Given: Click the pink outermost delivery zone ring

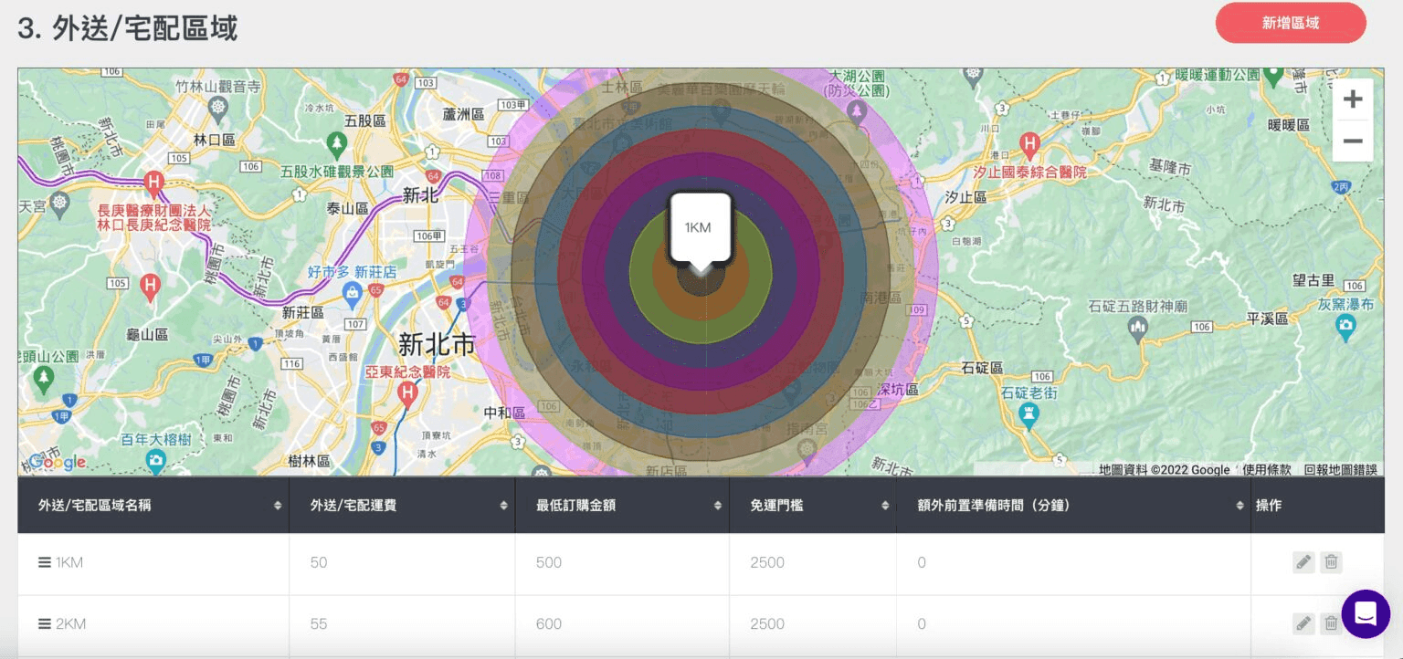Looking at the screenshot, I should click(x=925, y=274).
